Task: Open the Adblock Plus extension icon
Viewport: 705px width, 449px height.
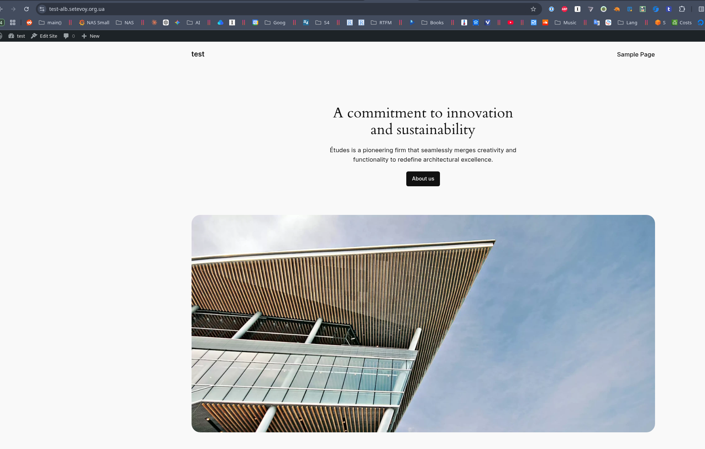Action: (x=564, y=9)
